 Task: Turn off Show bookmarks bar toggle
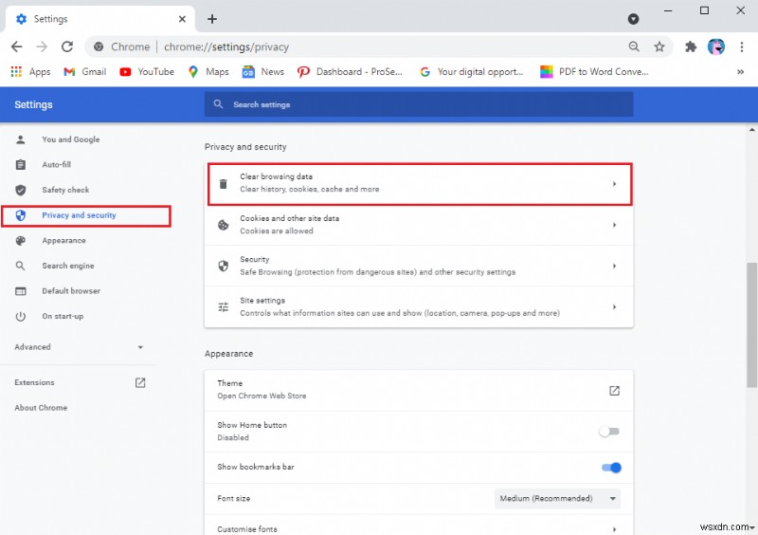pyautogui.click(x=610, y=467)
